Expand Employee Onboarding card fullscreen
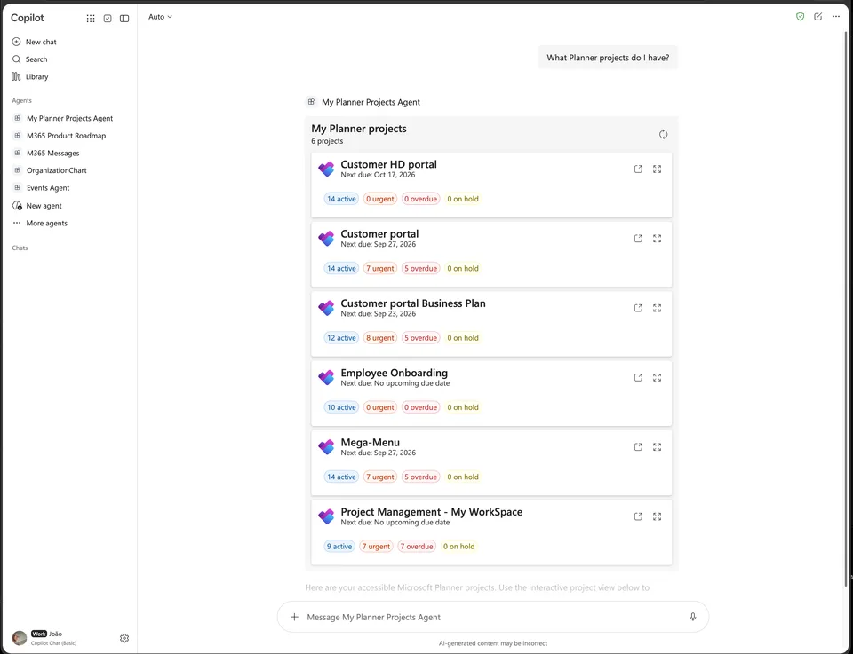 [x=658, y=377]
